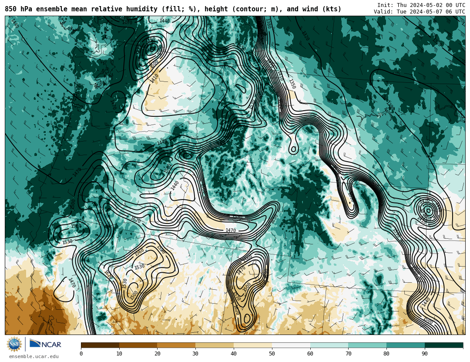Click the colorbar tick label 70
This screenshot has width=470, height=362.
point(348,354)
